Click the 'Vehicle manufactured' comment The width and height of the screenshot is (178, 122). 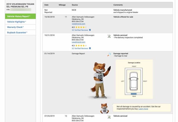point(123,10)
